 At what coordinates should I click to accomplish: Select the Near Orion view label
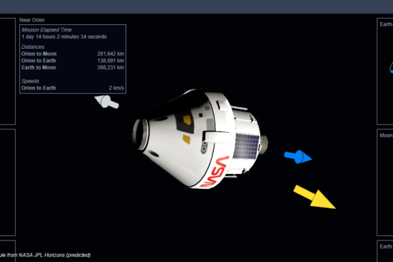pyautogui.click(x=32, y=20)
